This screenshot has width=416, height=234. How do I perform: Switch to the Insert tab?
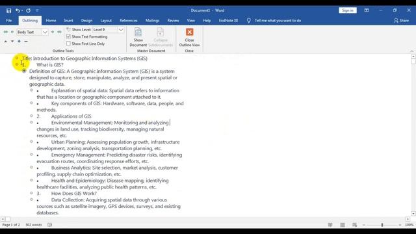point(68,20)
